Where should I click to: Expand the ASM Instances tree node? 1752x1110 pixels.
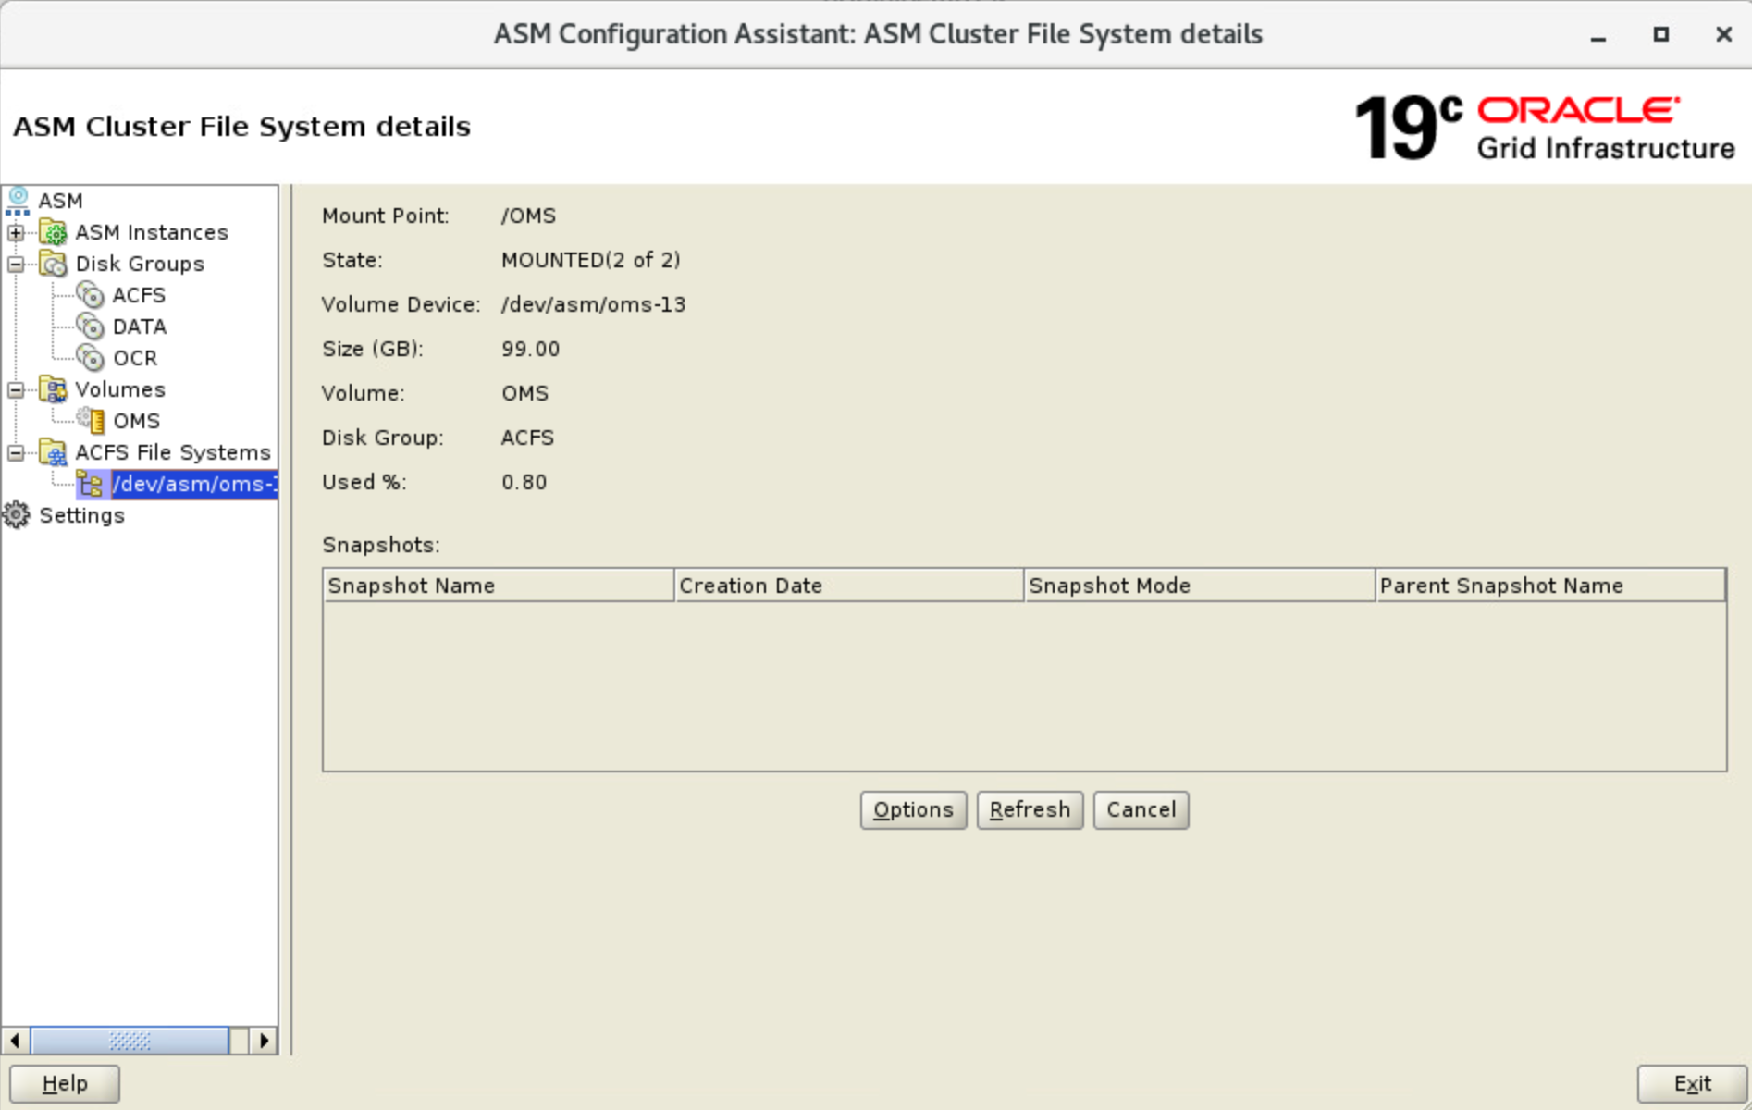[16, 232]
